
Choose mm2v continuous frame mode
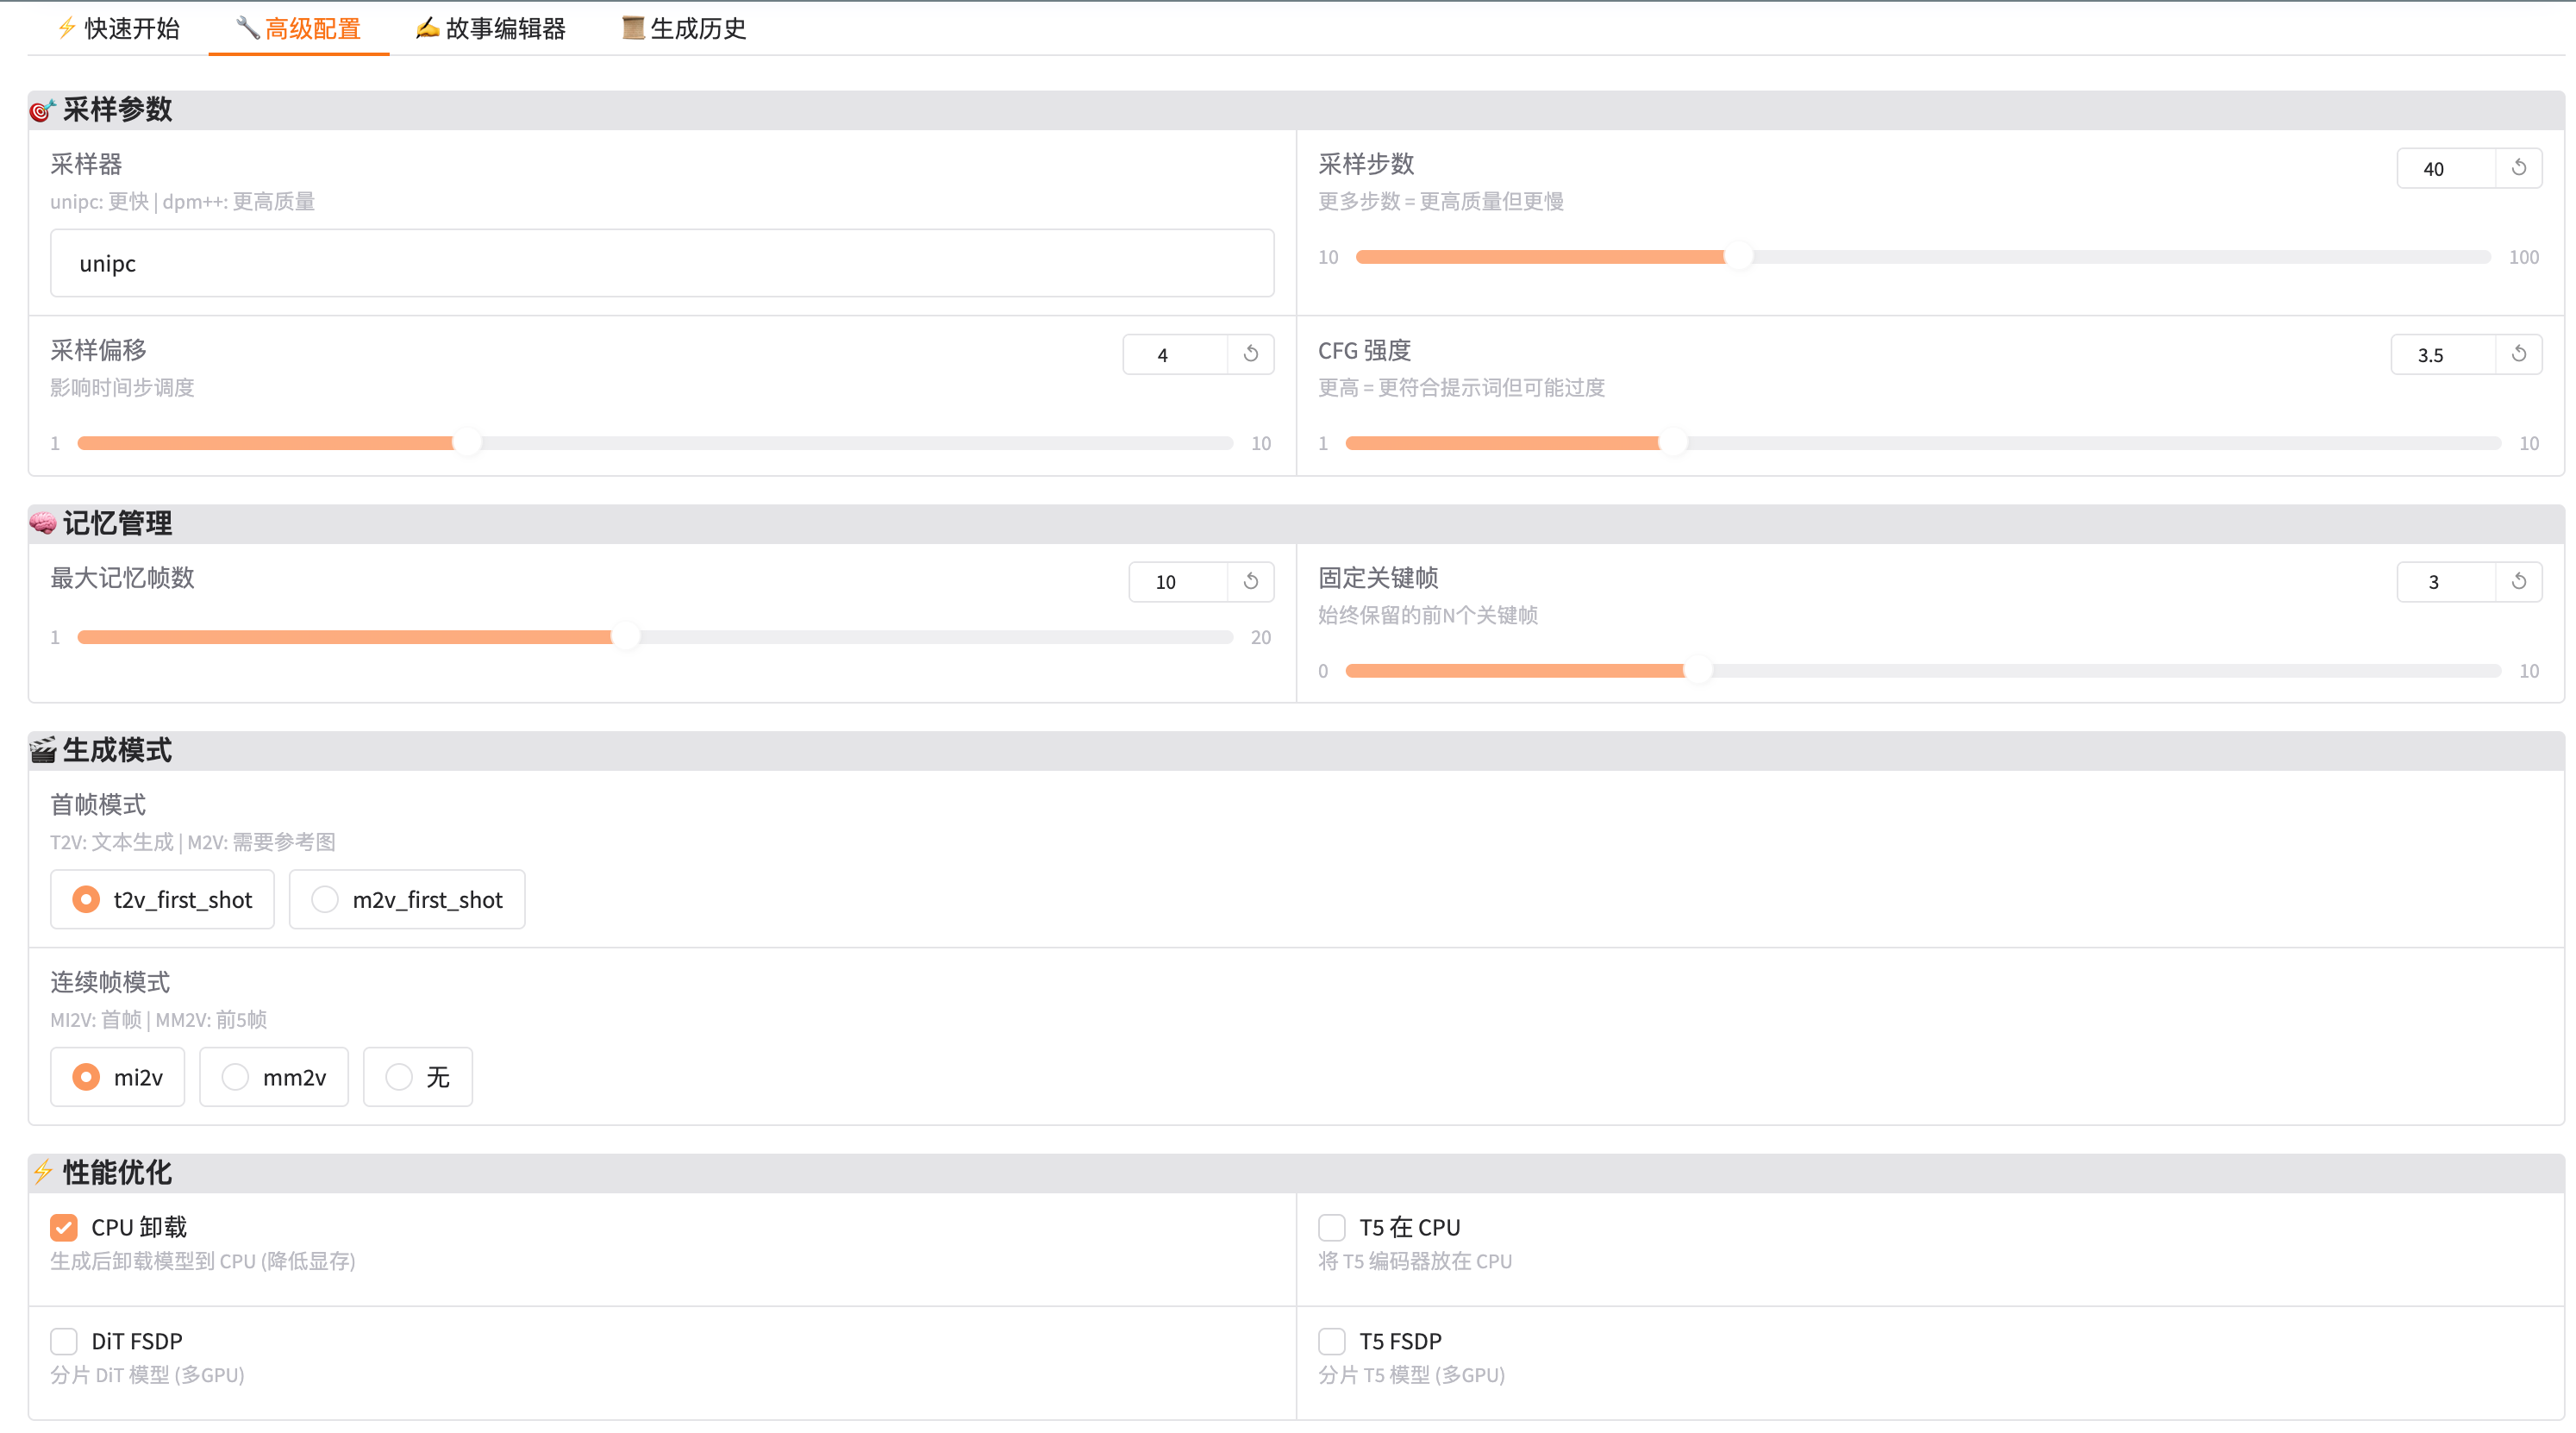point(235,1077)
